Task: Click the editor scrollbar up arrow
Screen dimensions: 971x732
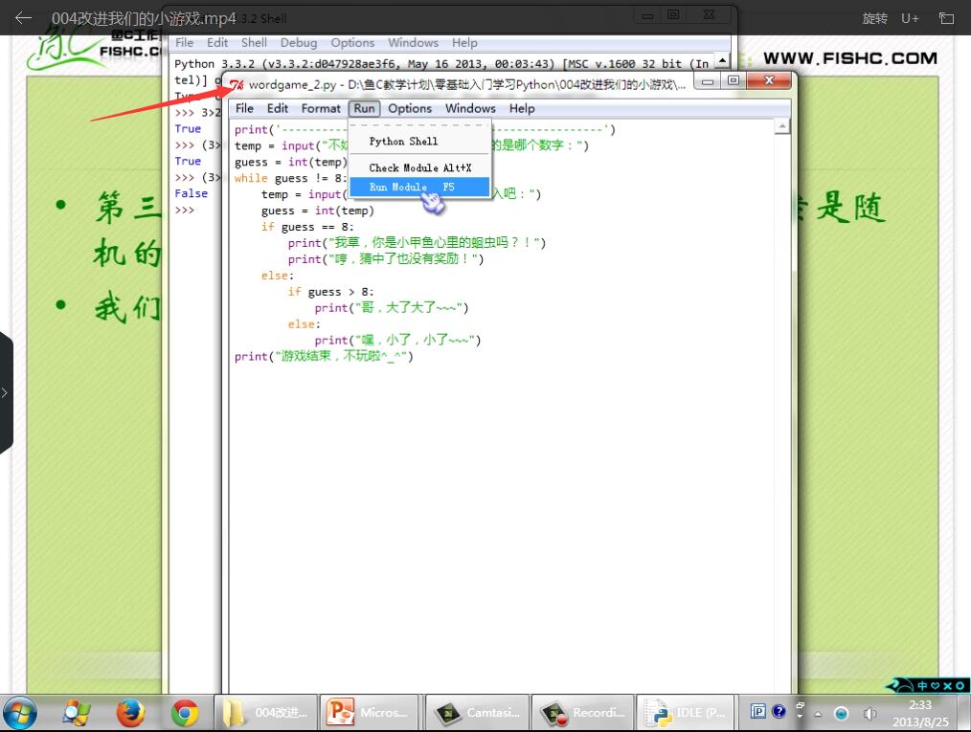Action: point(782,126)
